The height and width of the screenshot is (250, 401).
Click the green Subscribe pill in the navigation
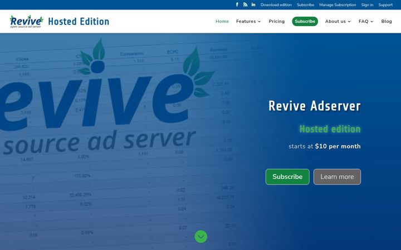305,22
